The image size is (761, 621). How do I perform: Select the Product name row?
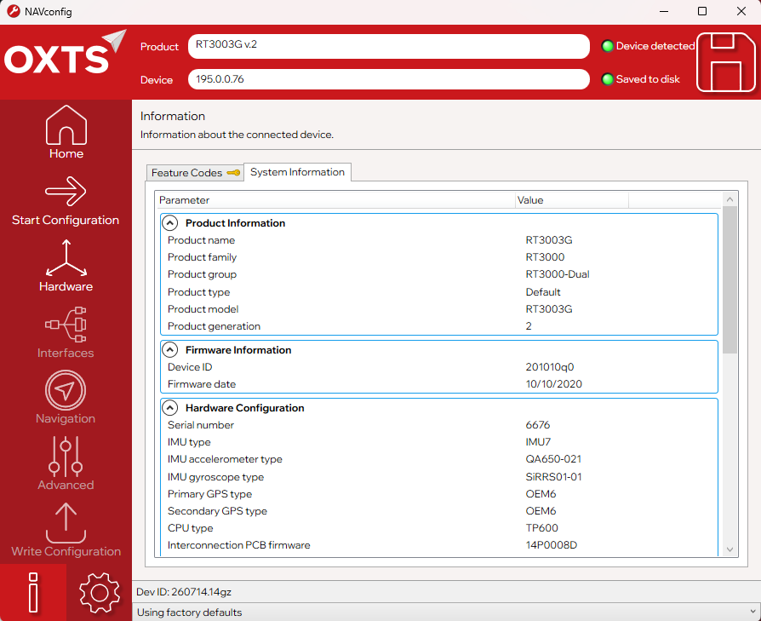[438, 240]
